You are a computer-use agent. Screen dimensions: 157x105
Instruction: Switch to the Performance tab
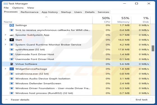[x=29, y=12]
